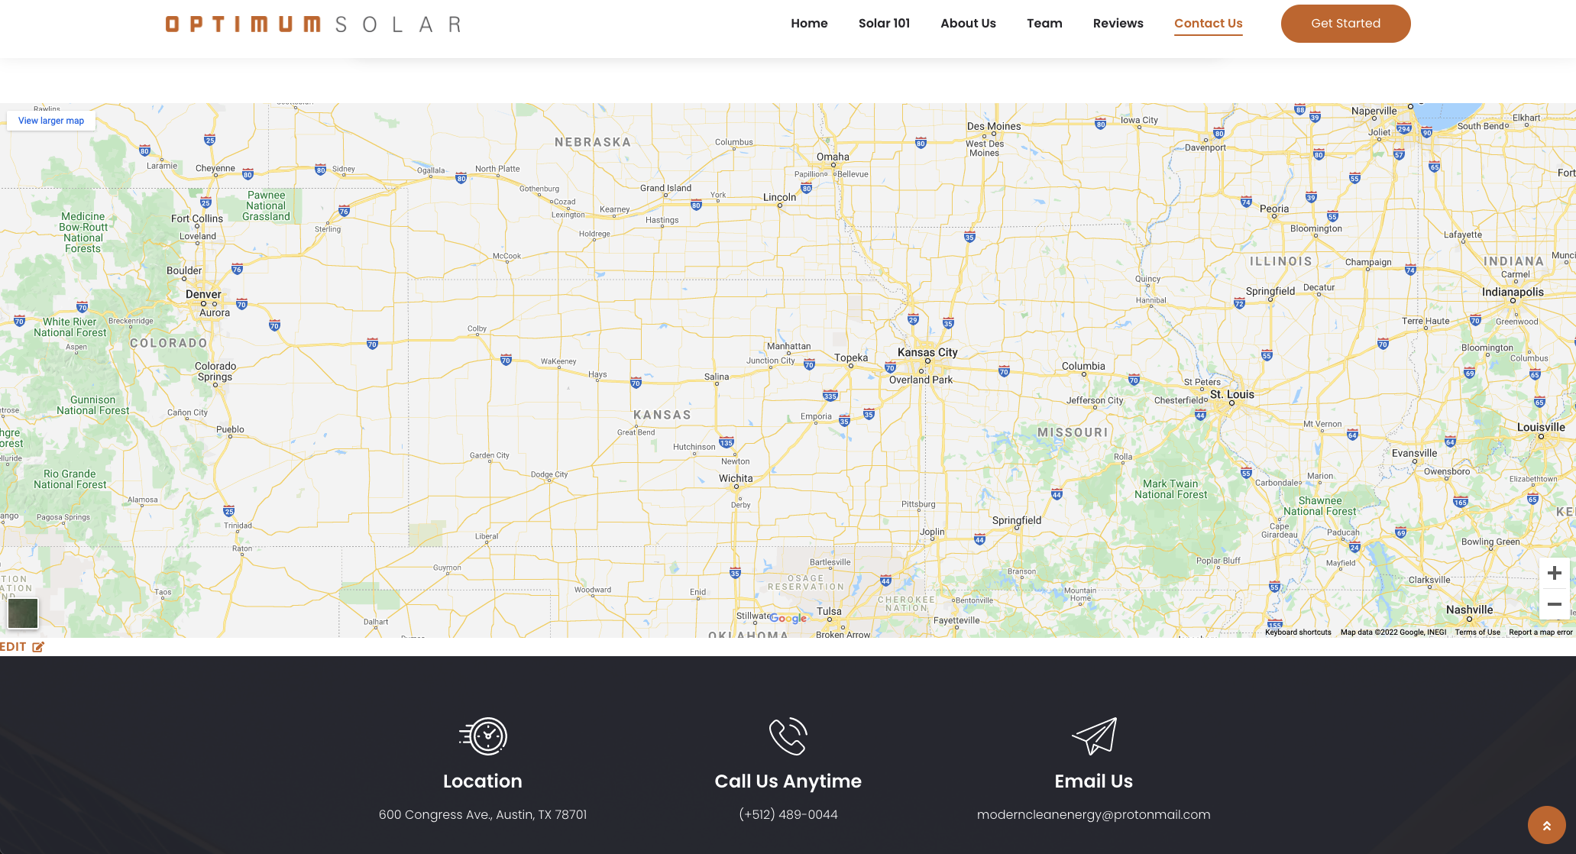Open View larger map link
The width and height of the screenshot is (1576, 854).
coord(51,121)
